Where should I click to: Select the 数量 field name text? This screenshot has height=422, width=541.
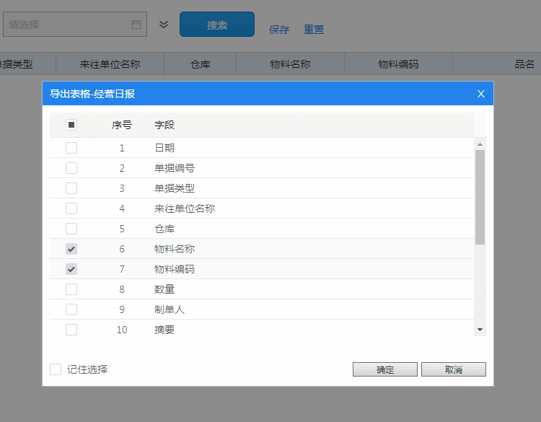tap(164, 289)
